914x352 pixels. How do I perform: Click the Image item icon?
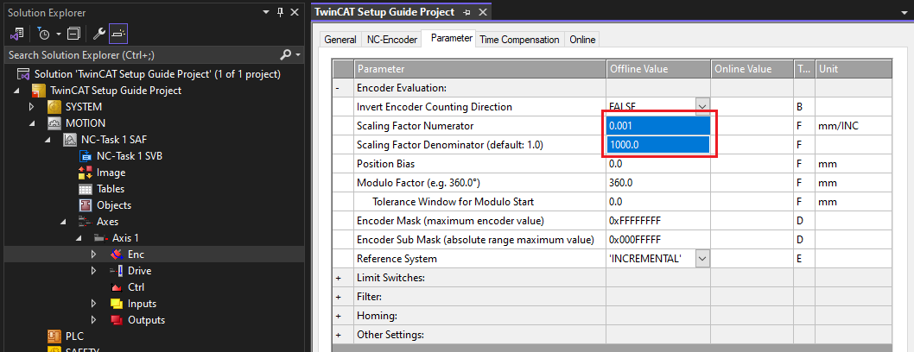[x=86, y=173]
